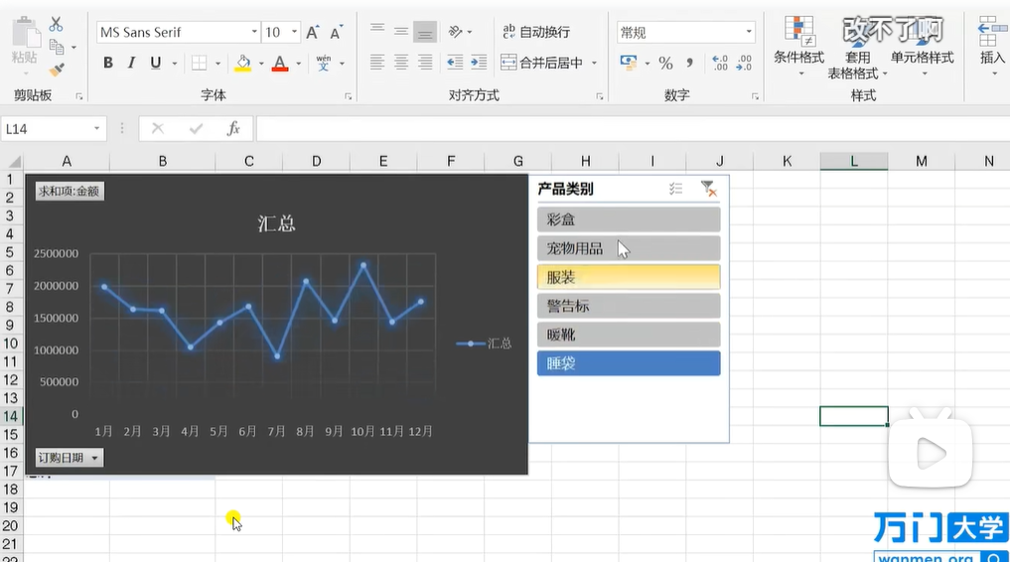Open 套用表格格式 table format

(857, 49)
